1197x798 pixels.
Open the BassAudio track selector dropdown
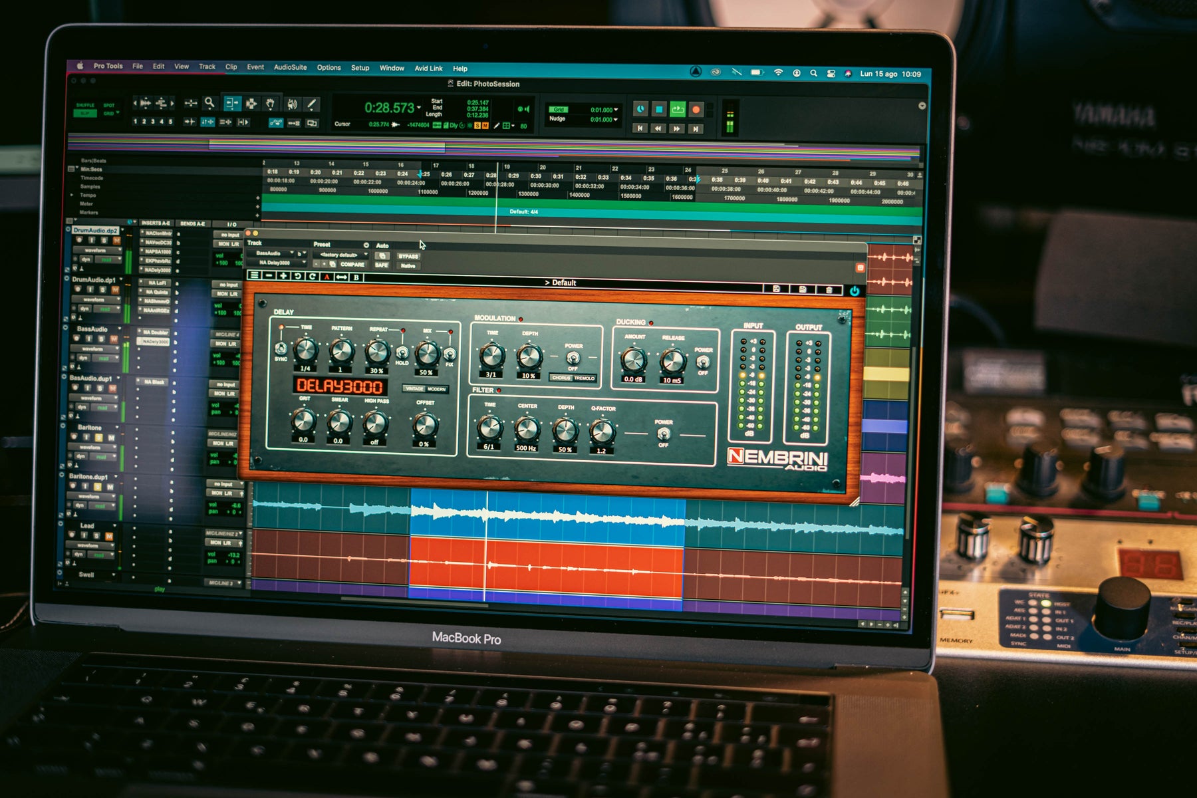click(x=272, y=253)
